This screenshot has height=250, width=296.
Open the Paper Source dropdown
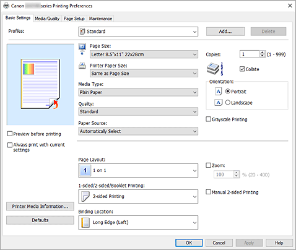pyautogui.click(x=138, y=131)
